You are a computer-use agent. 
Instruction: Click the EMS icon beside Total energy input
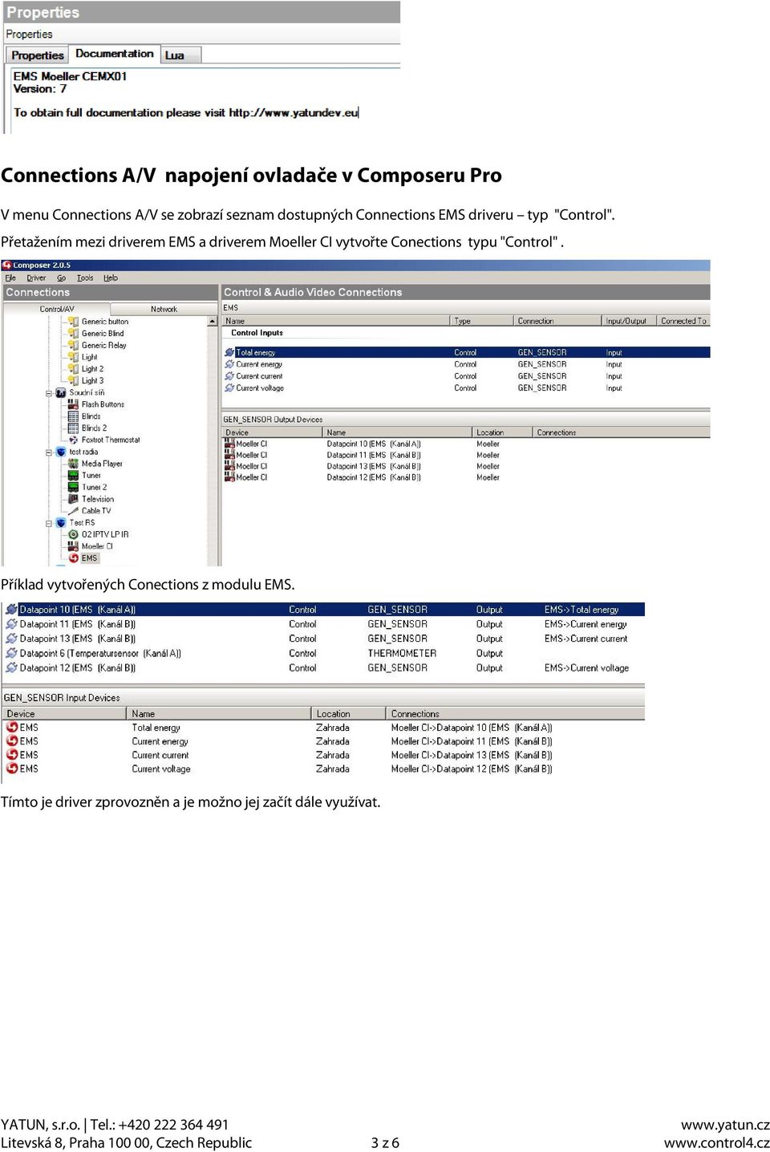point(12,728)
